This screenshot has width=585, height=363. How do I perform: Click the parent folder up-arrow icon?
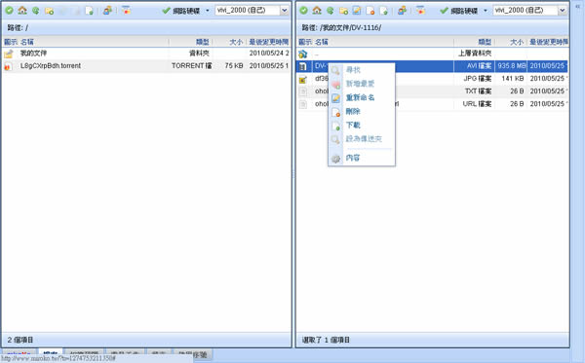coord(303,54)
